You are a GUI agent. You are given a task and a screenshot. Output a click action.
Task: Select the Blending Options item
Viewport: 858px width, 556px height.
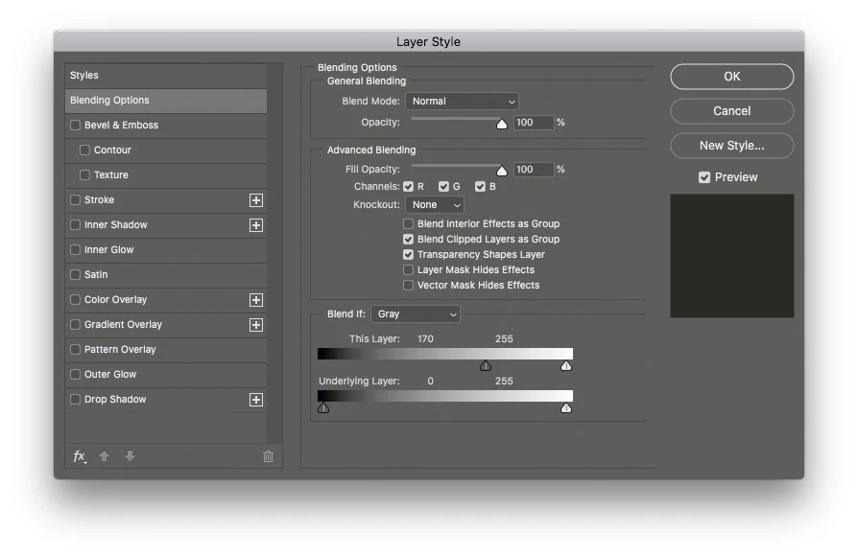point(166,101)
